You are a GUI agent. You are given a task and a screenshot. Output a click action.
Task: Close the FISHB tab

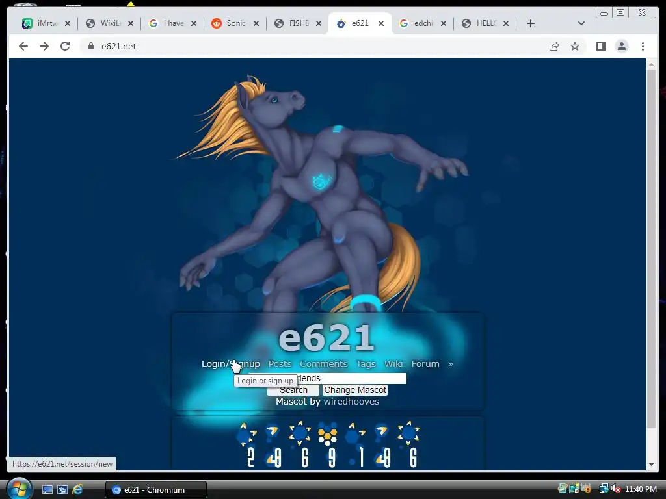pyautogui.click(x=319, y=24)
